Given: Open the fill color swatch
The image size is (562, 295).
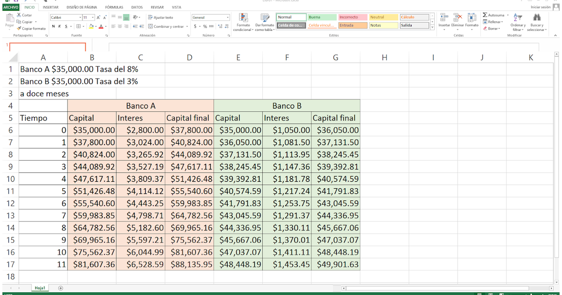Looking at the screenshot, I should [91, 26].
